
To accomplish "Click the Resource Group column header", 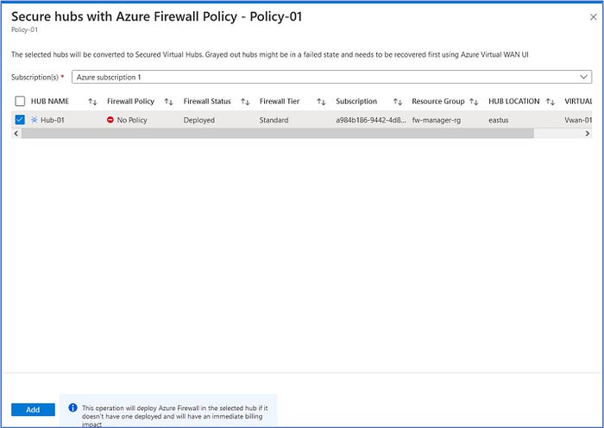I will 438,101.
